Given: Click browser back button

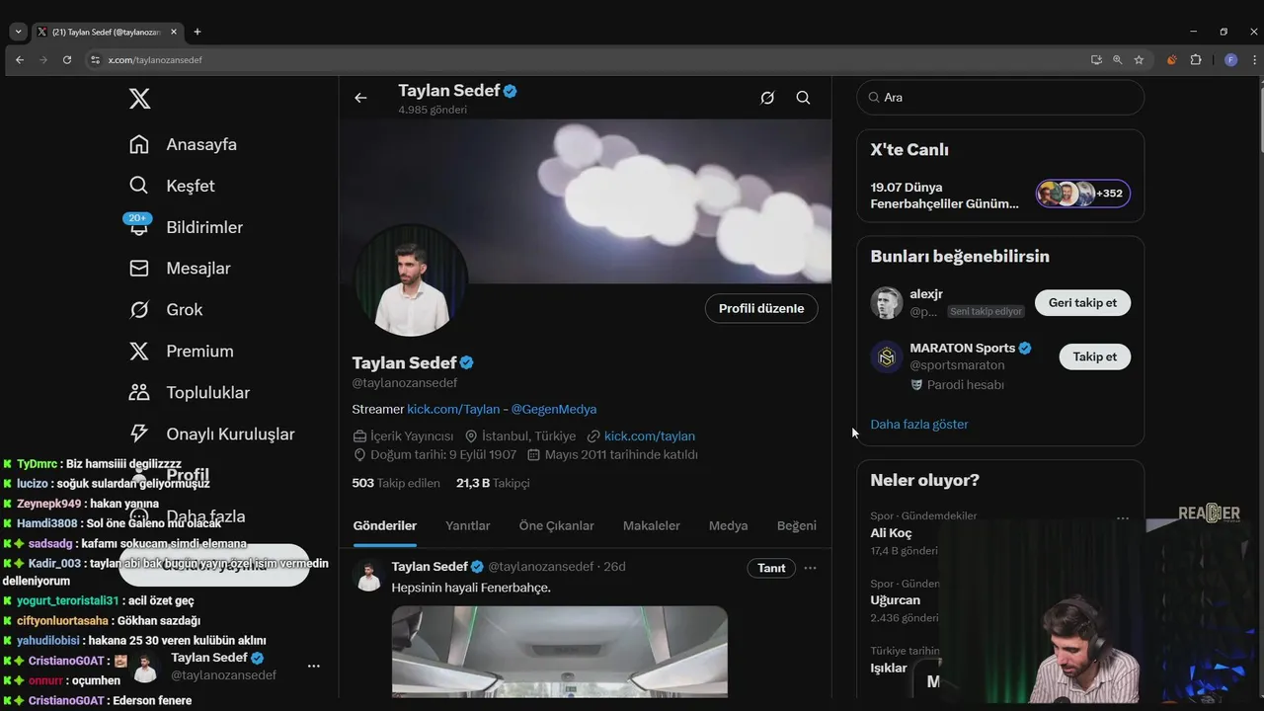Looking at the screenshot, I should (x=19, y=60).
